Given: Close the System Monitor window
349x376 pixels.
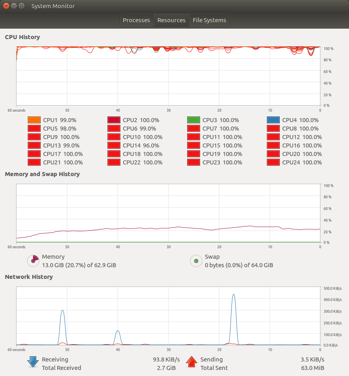Looking at the screenshot, I should pos(6,6).
